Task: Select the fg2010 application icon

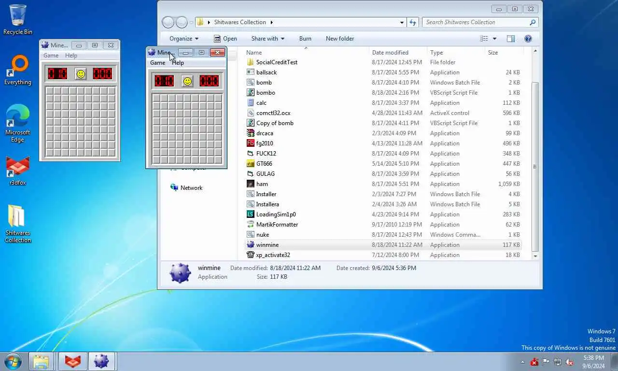Action: pyautogui.click(x=250, y=143)
